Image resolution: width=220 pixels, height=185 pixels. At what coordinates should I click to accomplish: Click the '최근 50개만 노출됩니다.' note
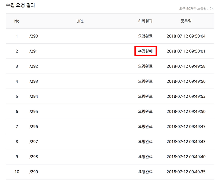[x=196, y=9]
